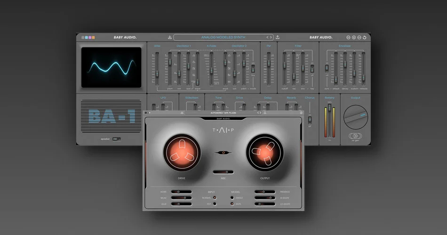Select the orange color theme swatch
The width and height of the screenshot is (447, 235).
point(93,37)
